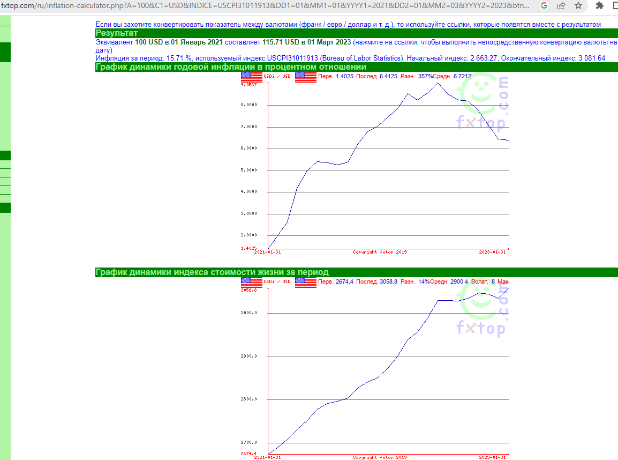Click the 'Перв. 2674.4' value above index chart
The image size is (618, 460).
[x=336, y=281]
